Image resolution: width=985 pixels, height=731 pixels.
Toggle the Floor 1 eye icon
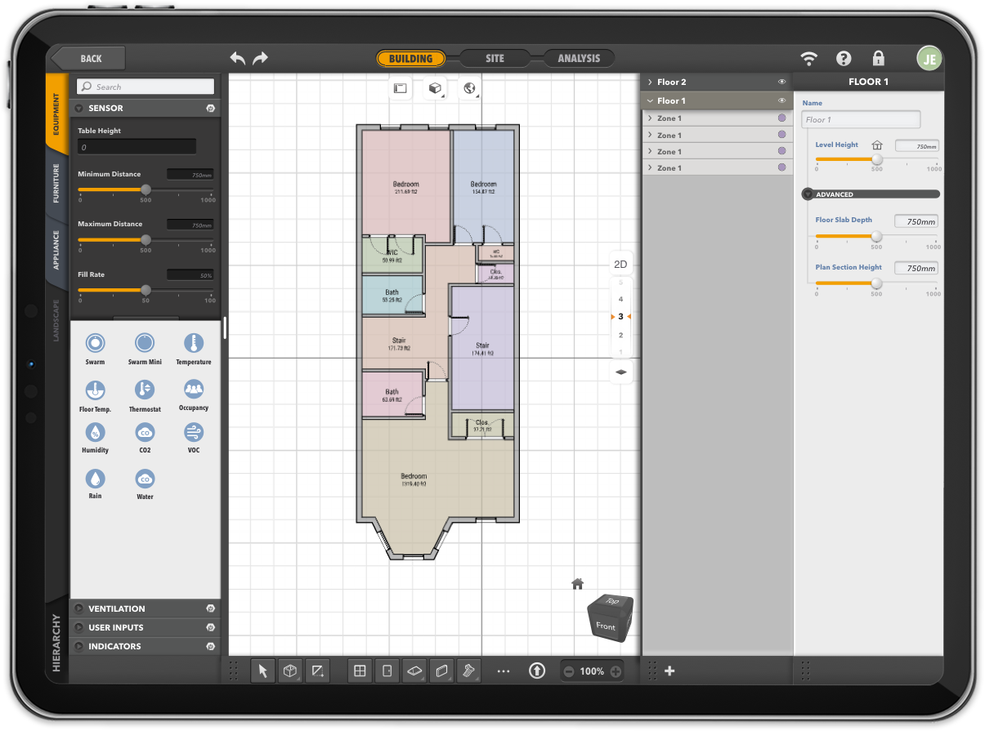781,100
